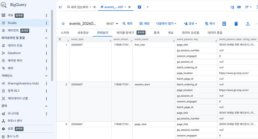Image resolution: width=258 pixels, height=139 pixels.
Task: Select Studio in the sidebar
Action: pos(12,23)
